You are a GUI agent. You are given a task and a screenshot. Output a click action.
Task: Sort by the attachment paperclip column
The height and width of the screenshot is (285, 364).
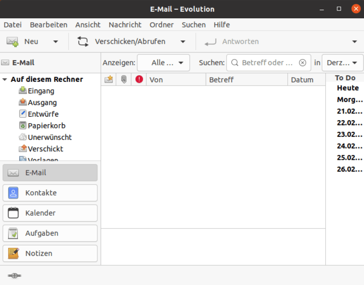(124, 80)
